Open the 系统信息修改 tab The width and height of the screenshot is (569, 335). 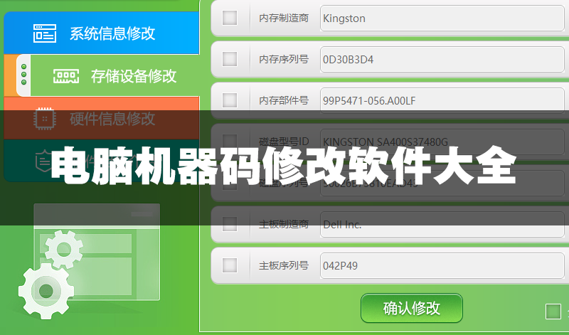click(101, 33)
